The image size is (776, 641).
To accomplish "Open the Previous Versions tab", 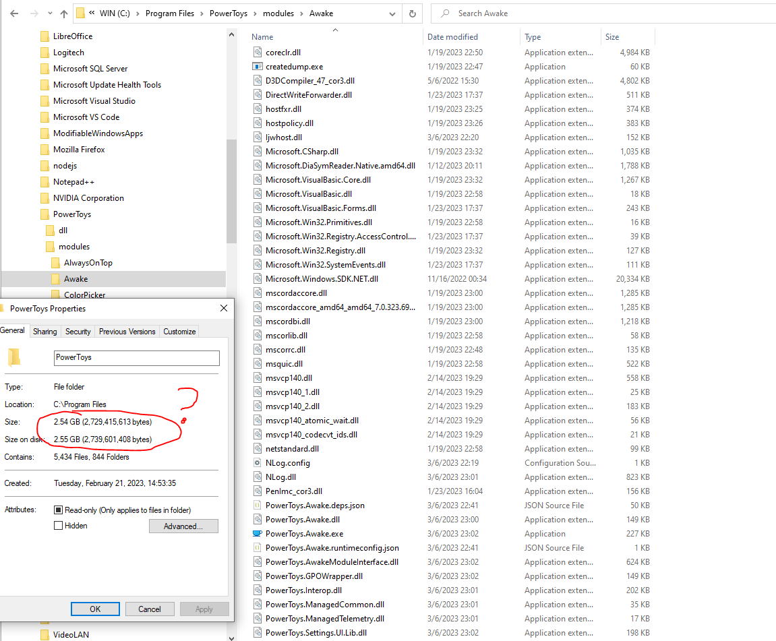I will click(x=127, y=331).
